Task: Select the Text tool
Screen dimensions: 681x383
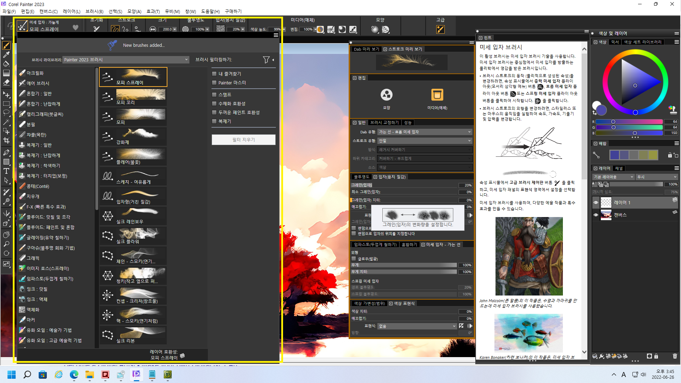Action: point(6,171)
